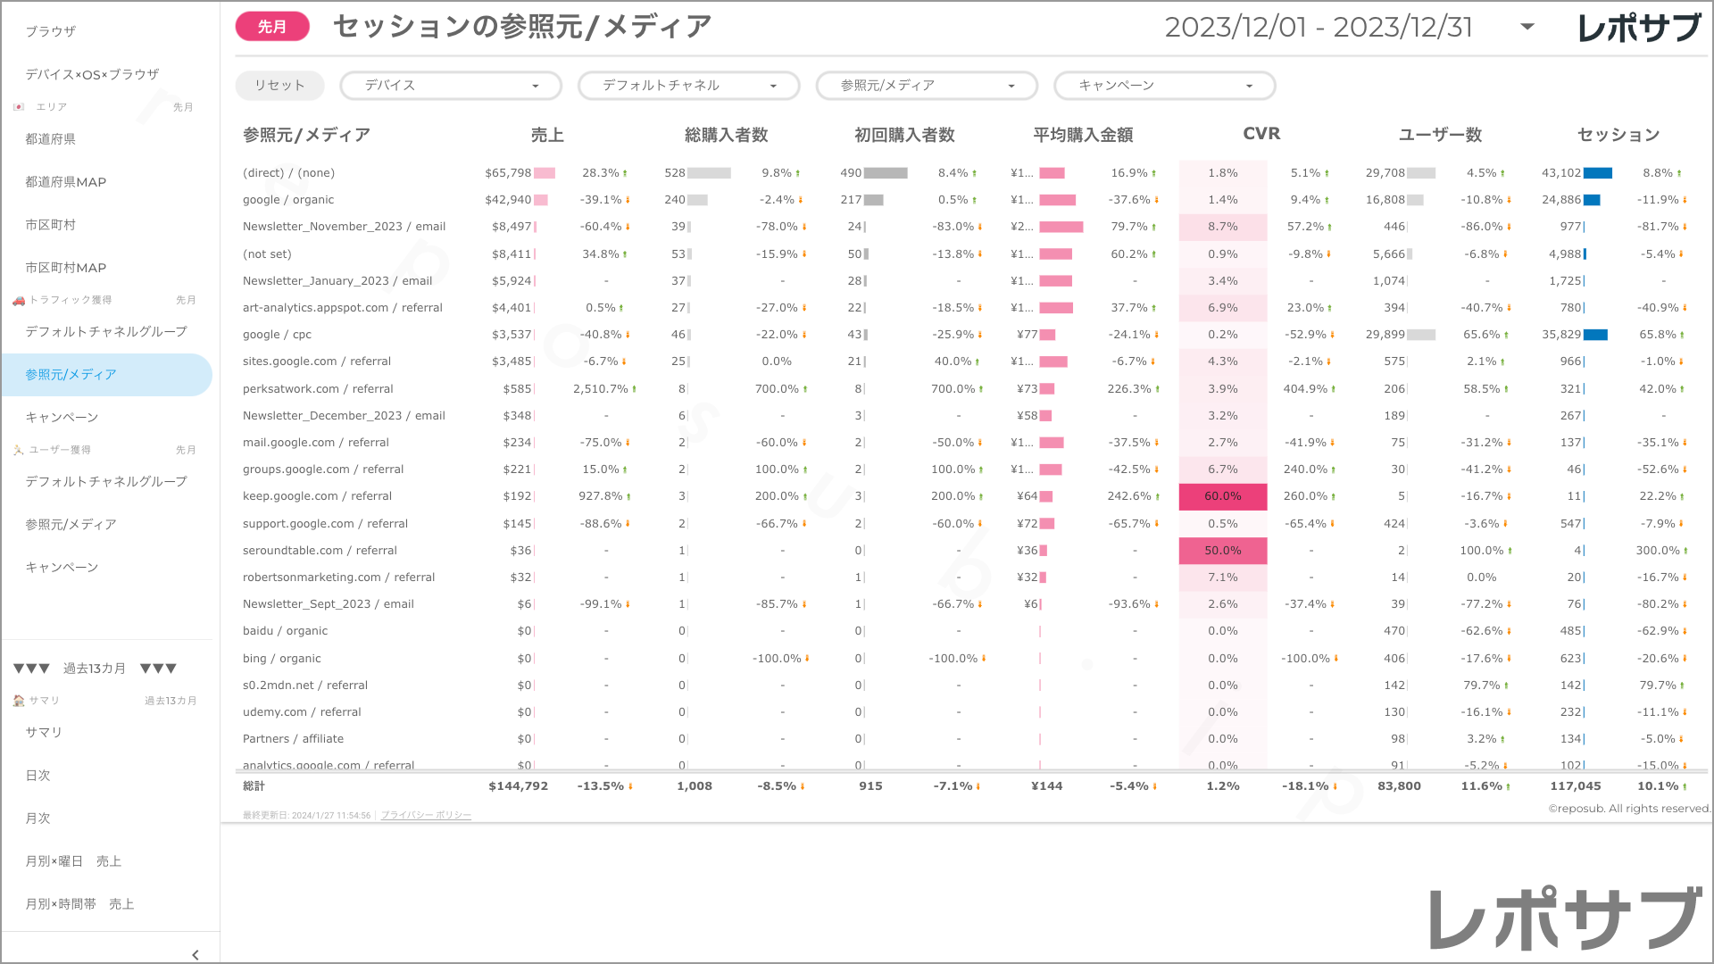Click the dark pink 60.0% CVR cell

coord(1222,496)
